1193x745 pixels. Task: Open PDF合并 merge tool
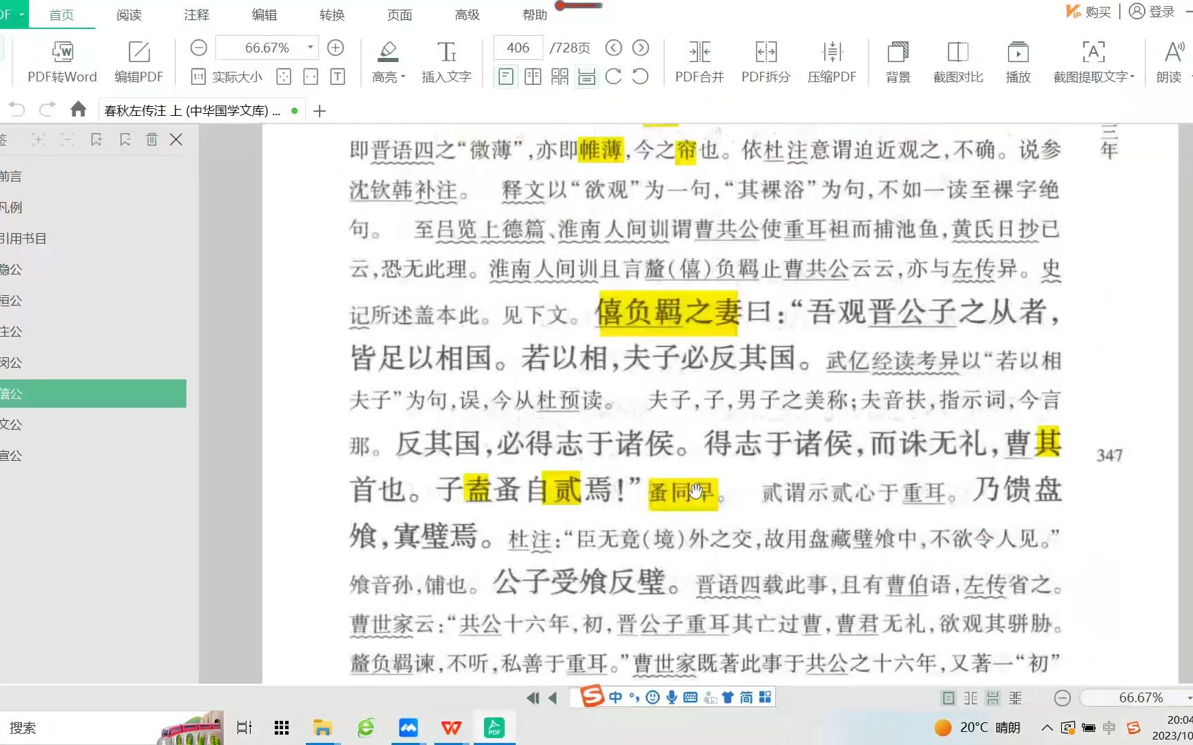coord(699,62)
